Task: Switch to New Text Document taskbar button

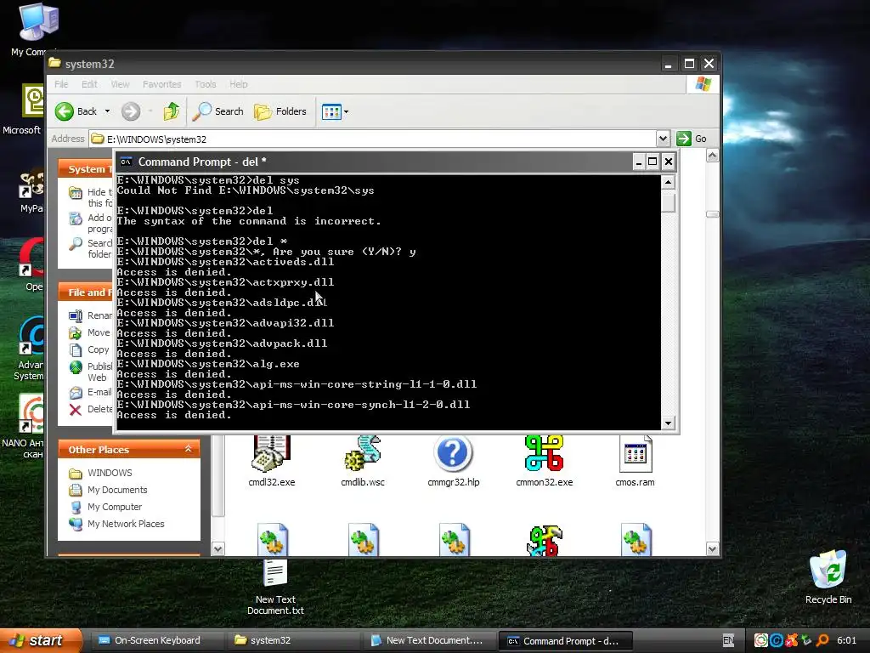Action: 427,641
